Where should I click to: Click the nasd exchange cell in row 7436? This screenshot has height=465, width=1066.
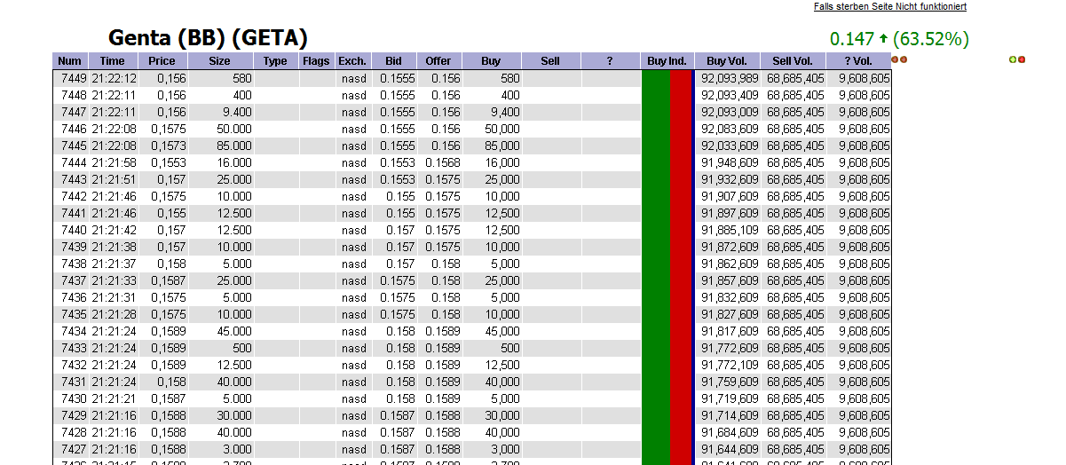(x=353, y=297)
